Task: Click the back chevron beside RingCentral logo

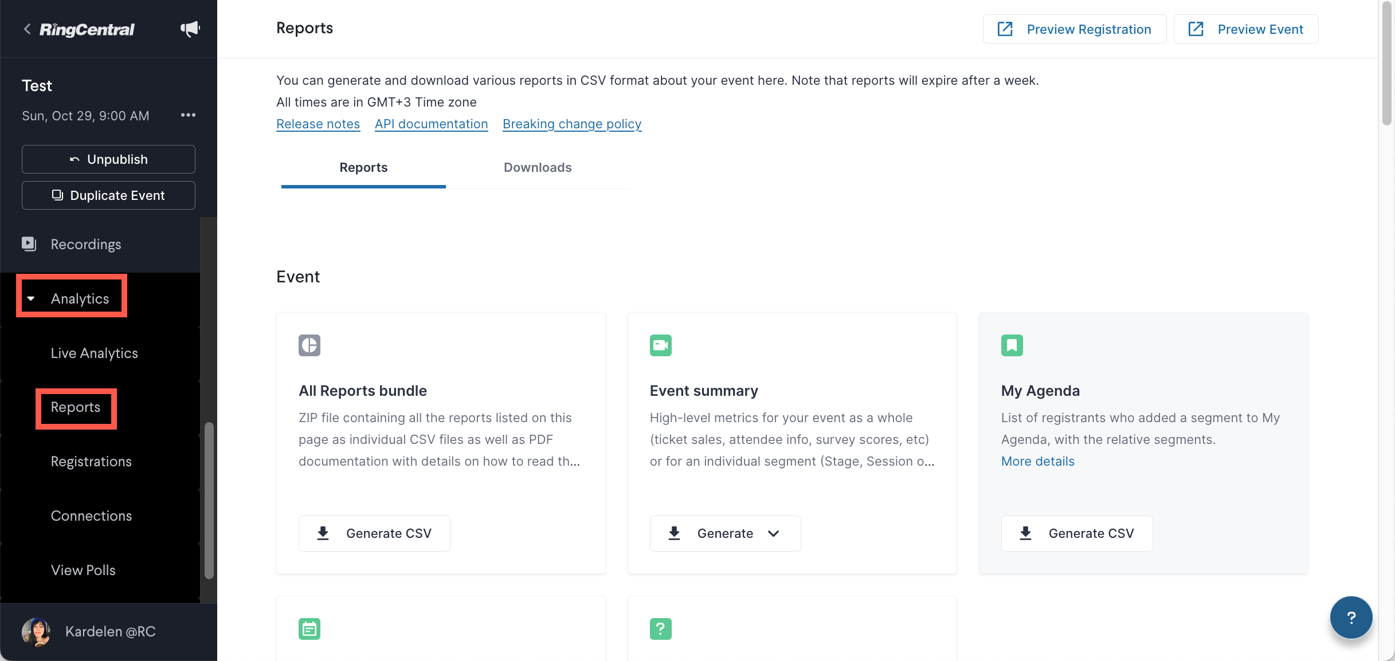Action: click(x=27, y=29)
